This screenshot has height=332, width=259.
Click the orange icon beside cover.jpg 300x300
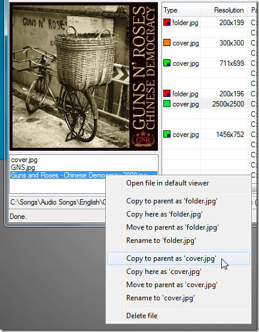pos(167,42)
